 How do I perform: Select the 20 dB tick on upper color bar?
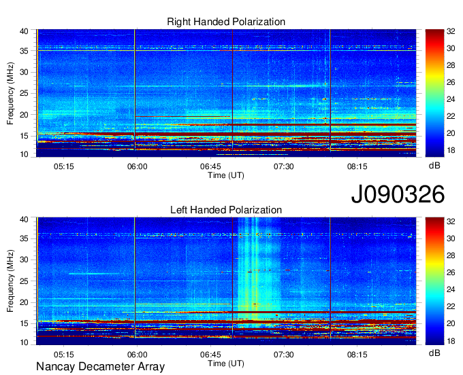point(451,133)
